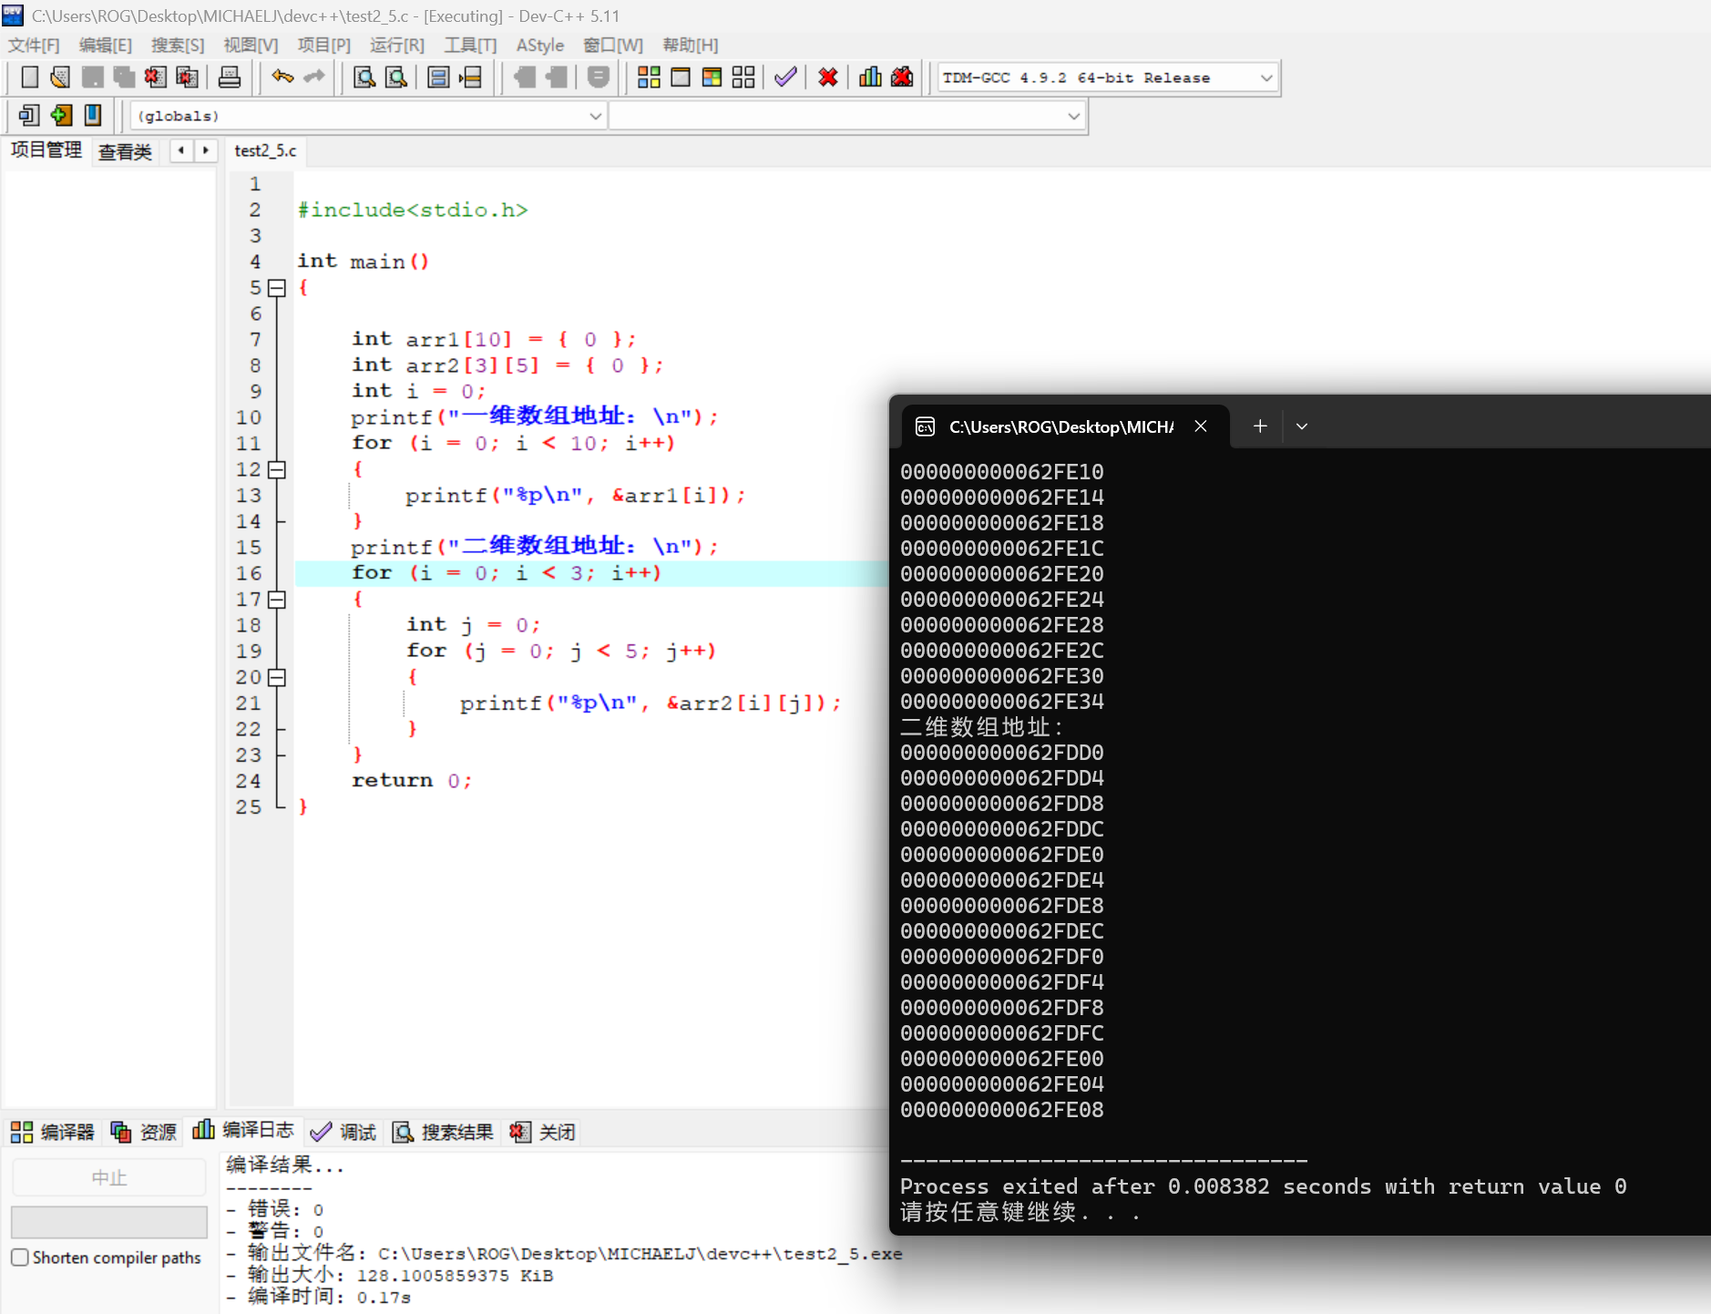Redo the last undone edit

tap(314, 77)
